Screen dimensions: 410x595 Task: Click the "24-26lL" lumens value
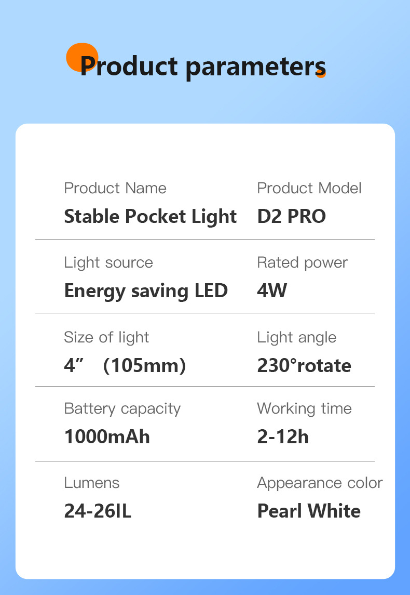(x=98, y=511)
